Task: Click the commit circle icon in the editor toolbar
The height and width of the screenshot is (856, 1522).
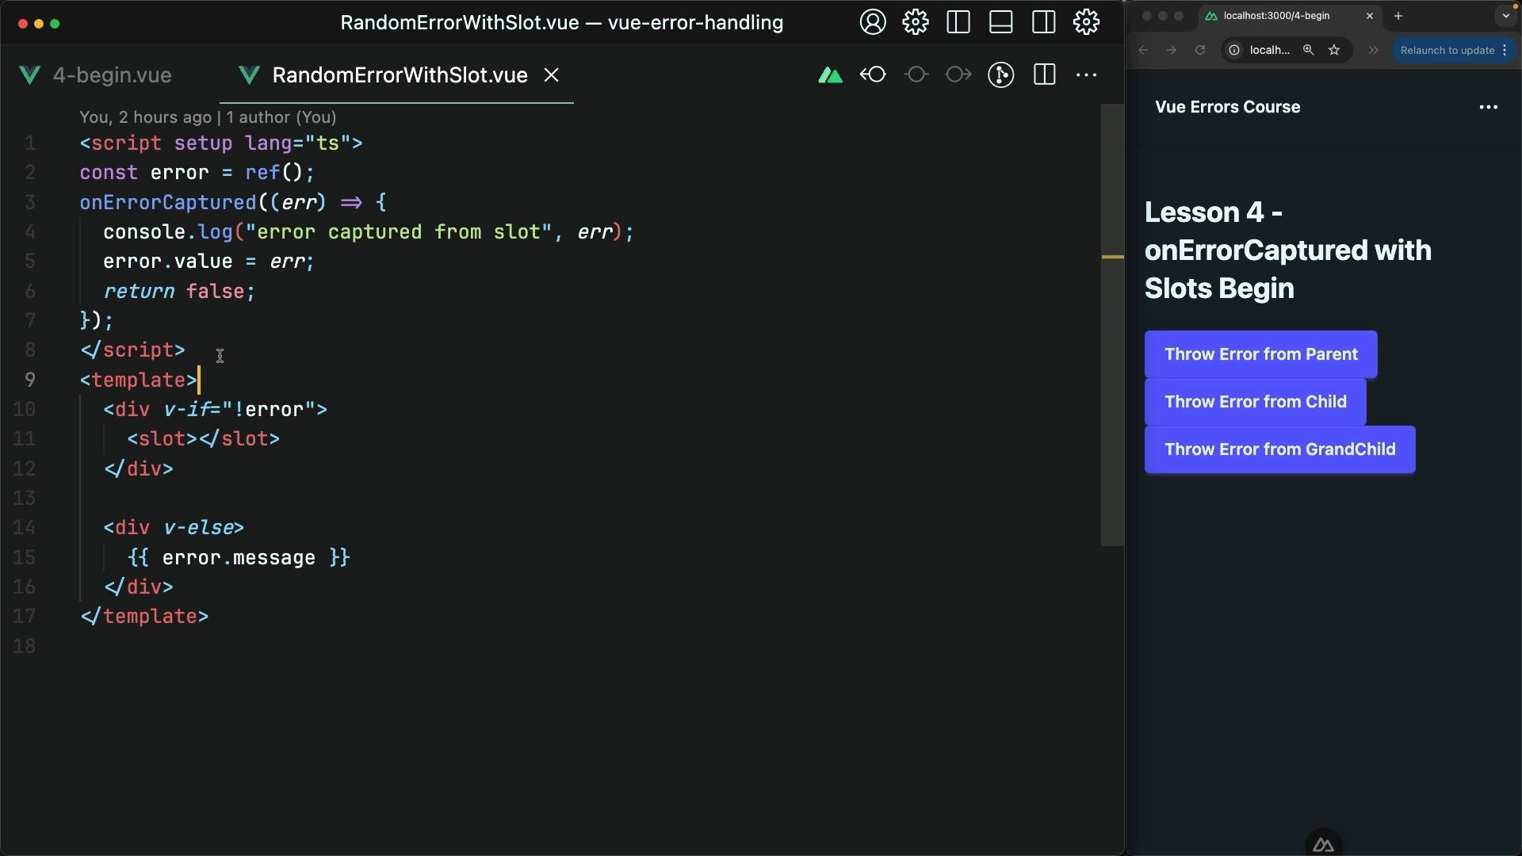Action: tap(916, 75)
